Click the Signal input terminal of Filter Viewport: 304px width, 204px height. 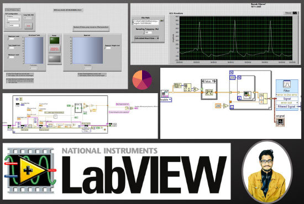click(x=287, y=99)
